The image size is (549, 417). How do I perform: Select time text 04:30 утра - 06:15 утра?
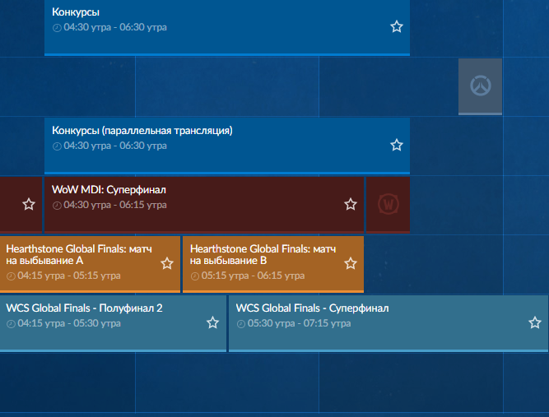coord(115,205)
